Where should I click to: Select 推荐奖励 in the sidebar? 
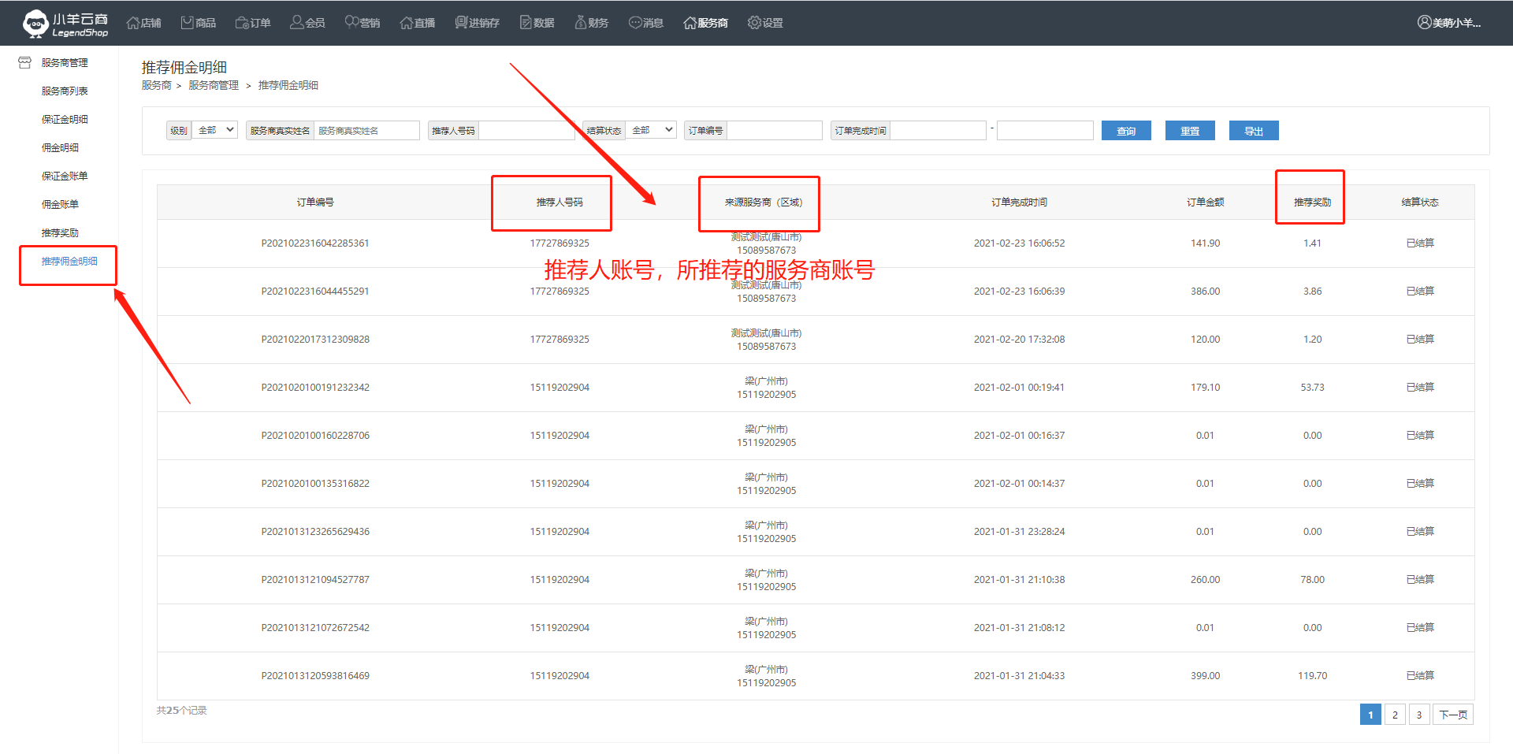[60, 232]
